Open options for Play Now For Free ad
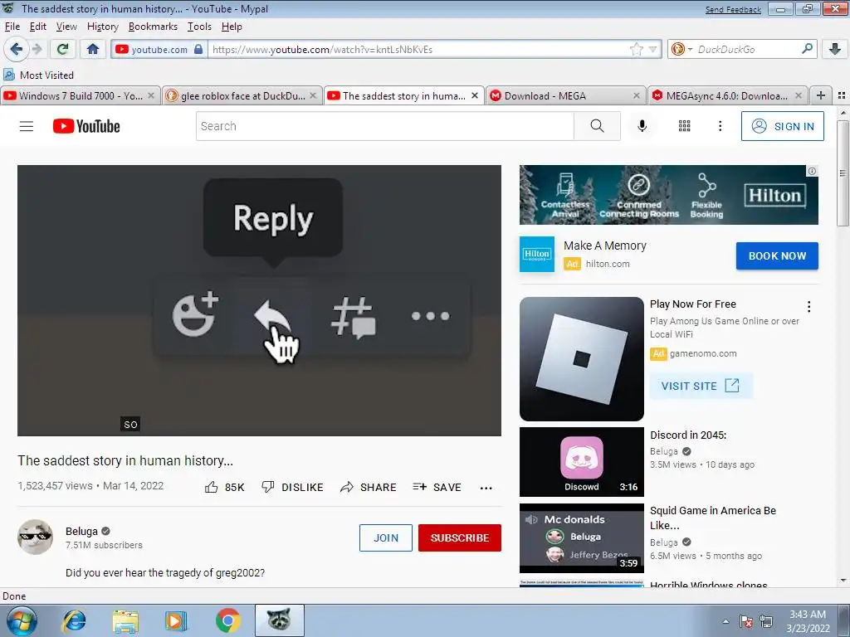The width and height of the screenshot is (850, 637). click(x=808, y=307)
